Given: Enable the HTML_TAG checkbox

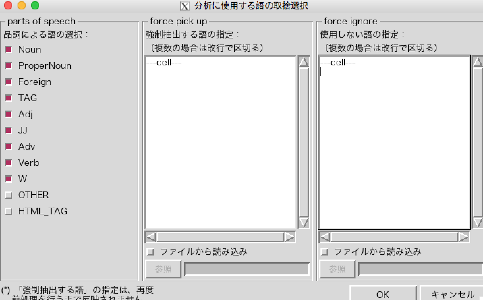Looking at the screenshot, I should (x=9, y=211).
